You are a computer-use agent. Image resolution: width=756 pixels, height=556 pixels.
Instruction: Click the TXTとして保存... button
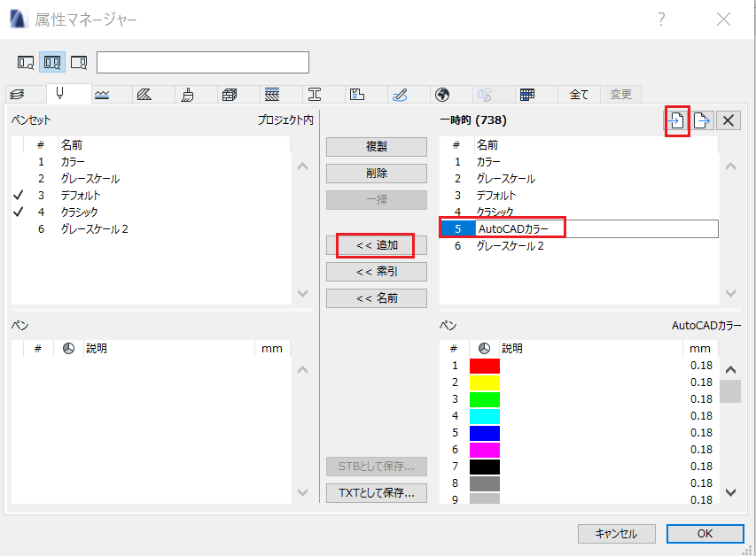[x=377, y=493]
